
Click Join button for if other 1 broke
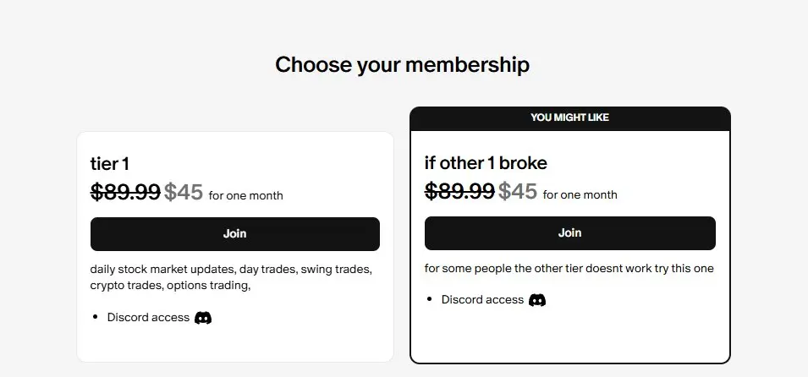click(x=570, y=233)
